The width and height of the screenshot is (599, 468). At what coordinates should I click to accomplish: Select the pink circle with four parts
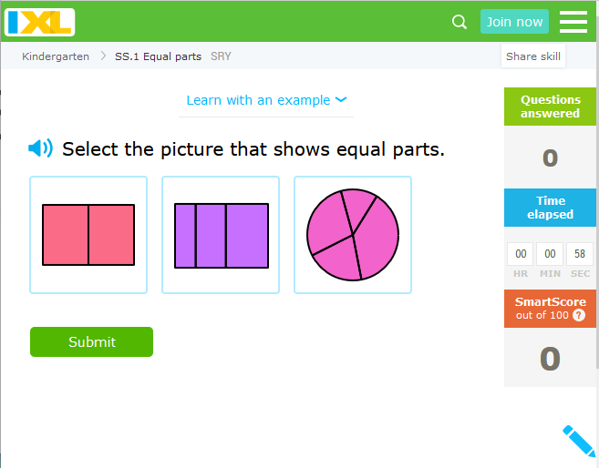click(353, 235)
